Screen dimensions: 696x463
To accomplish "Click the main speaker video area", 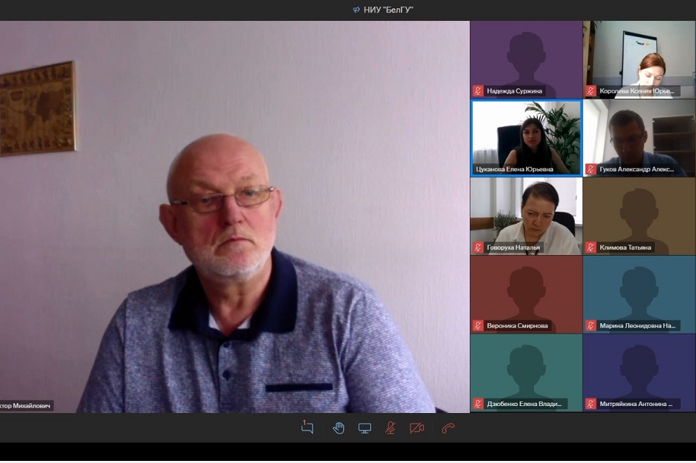I will 235,216.
